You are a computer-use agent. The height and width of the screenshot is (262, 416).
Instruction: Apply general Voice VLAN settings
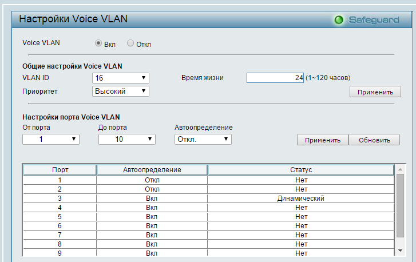click(375, 92)
